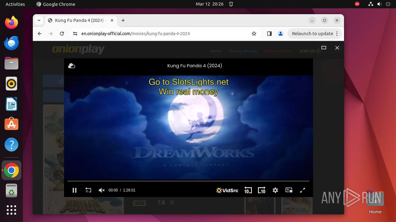This screenshot has height=222, width=396.
Task: Open Rhythmbox from dock
Action: tap(11, 84)
